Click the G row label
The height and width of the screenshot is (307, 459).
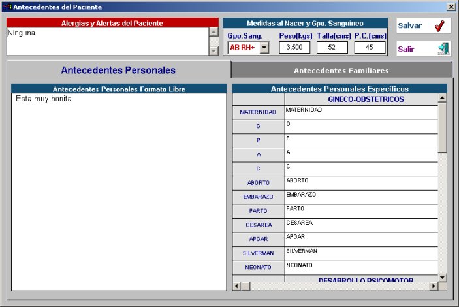tap(258, 127)
